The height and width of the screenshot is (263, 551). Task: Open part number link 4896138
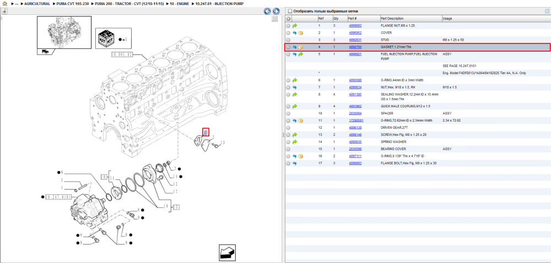(x=355, y=128)
